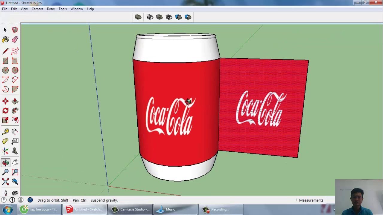Screen dimensions: 383x215
Task: Choose the Position Camera tool
Action: (x=5, y=193)
